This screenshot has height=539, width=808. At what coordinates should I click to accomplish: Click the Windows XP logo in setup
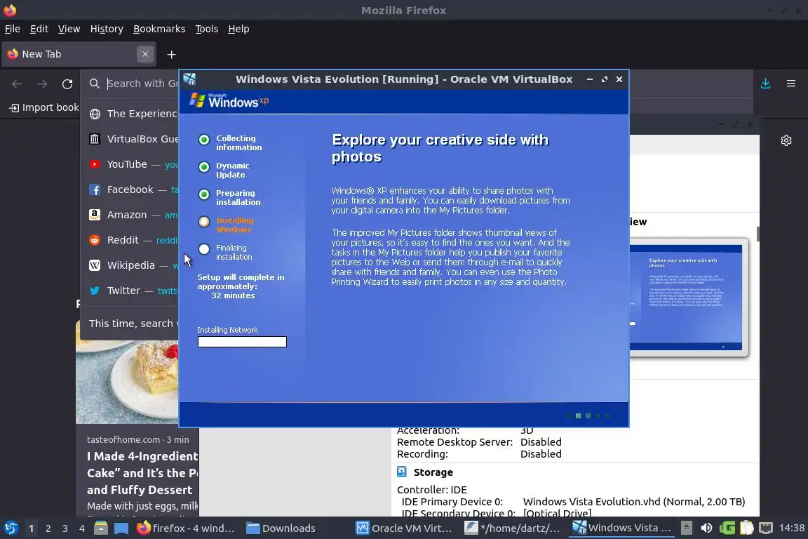pyautogui.click(x=229, y=100)
